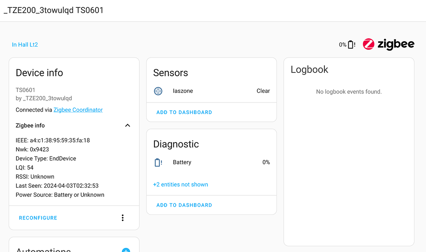Open the Battery diagnostic entity

coord(212,162)
